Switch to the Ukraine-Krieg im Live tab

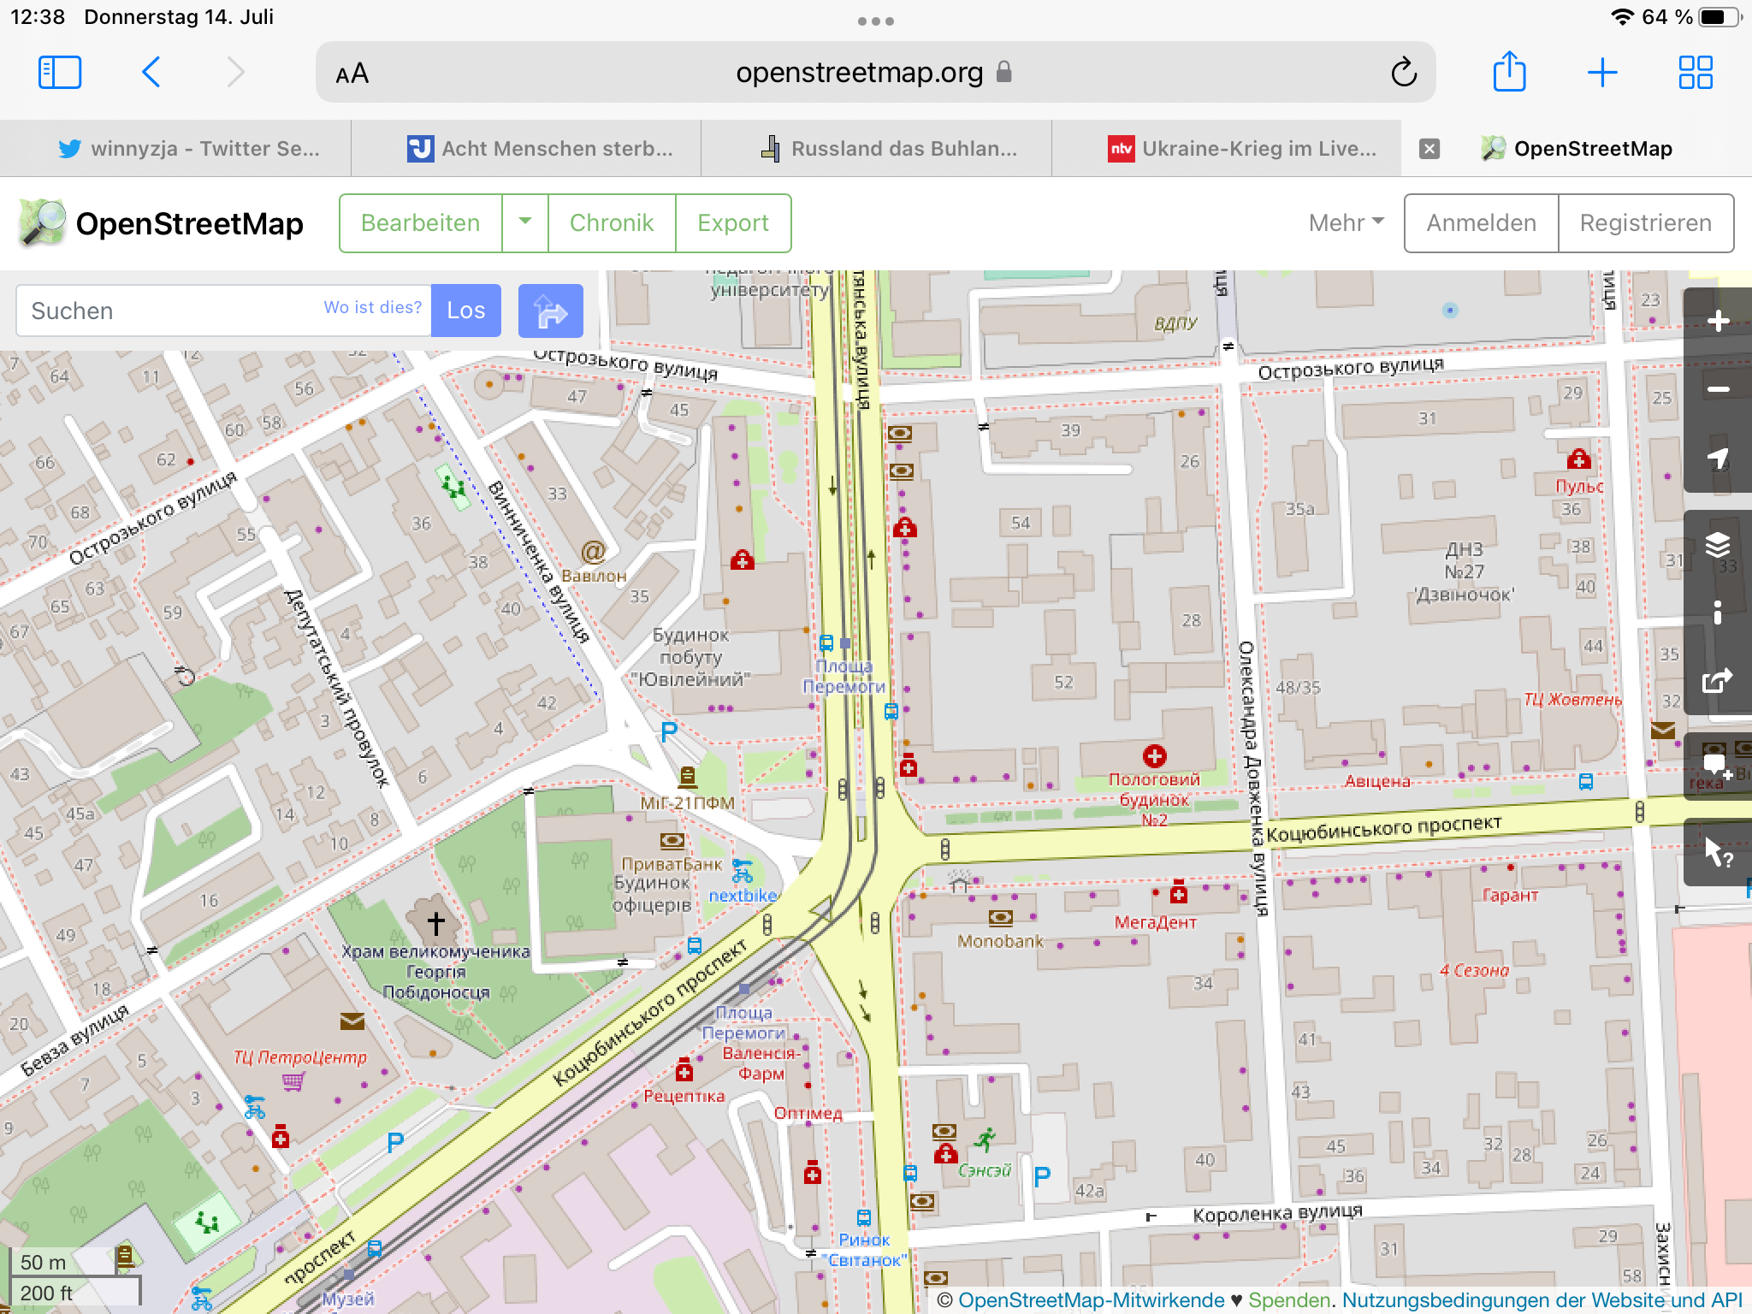[x=1240, y=149]
